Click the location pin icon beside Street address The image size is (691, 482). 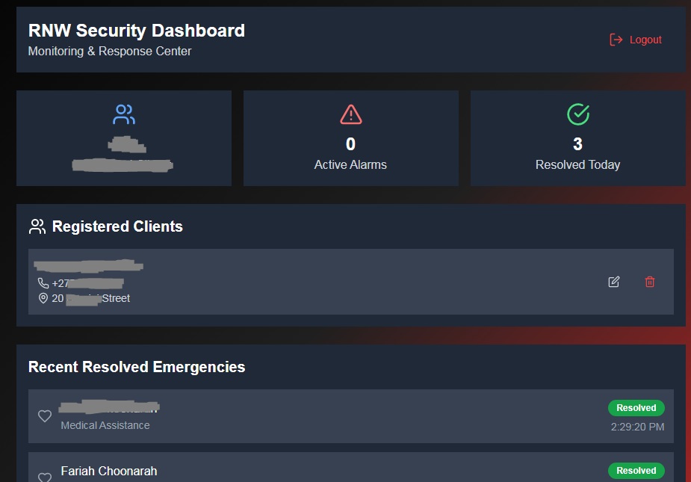43,298
